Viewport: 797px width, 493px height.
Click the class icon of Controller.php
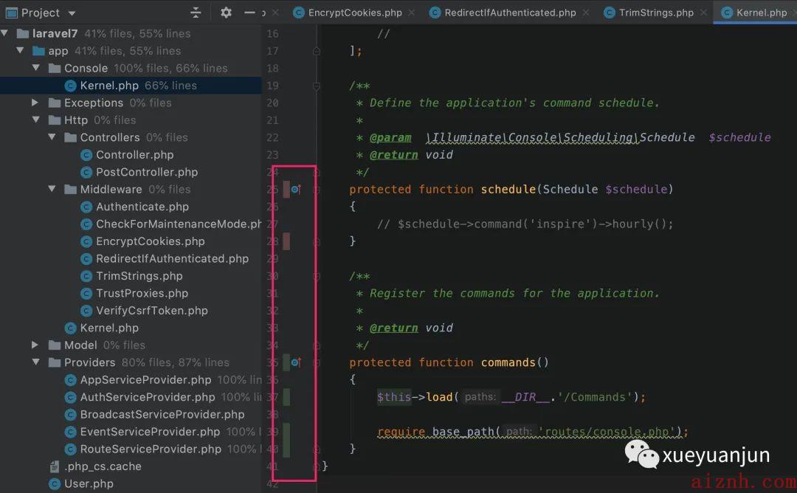click(86, 155)
